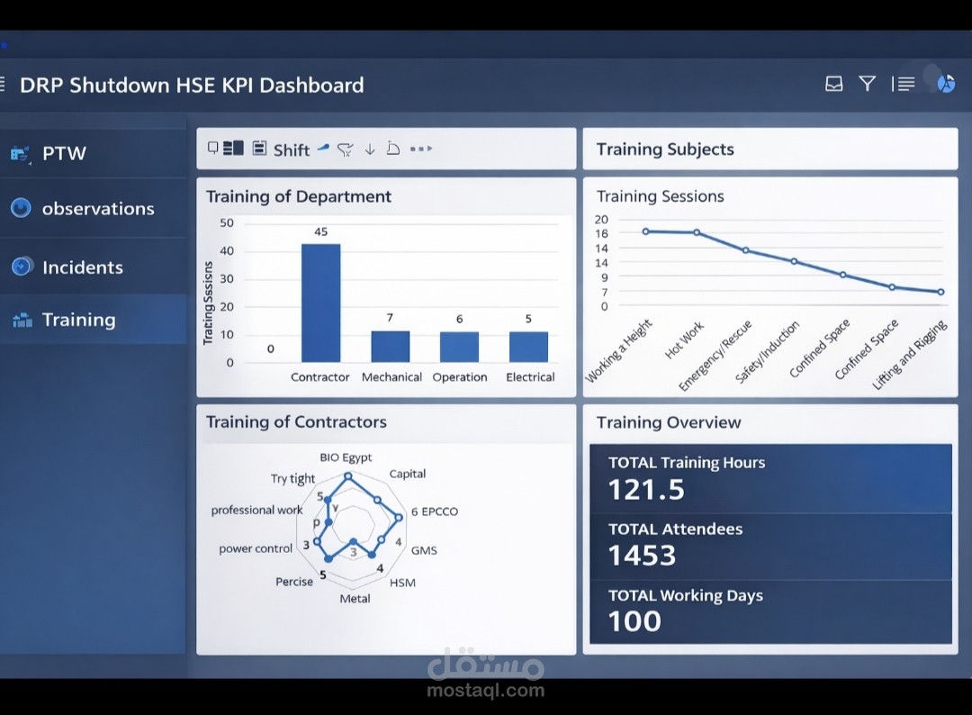Click the Try tight radar label
Screen dimensions: 972x715
tap(292, 479)
